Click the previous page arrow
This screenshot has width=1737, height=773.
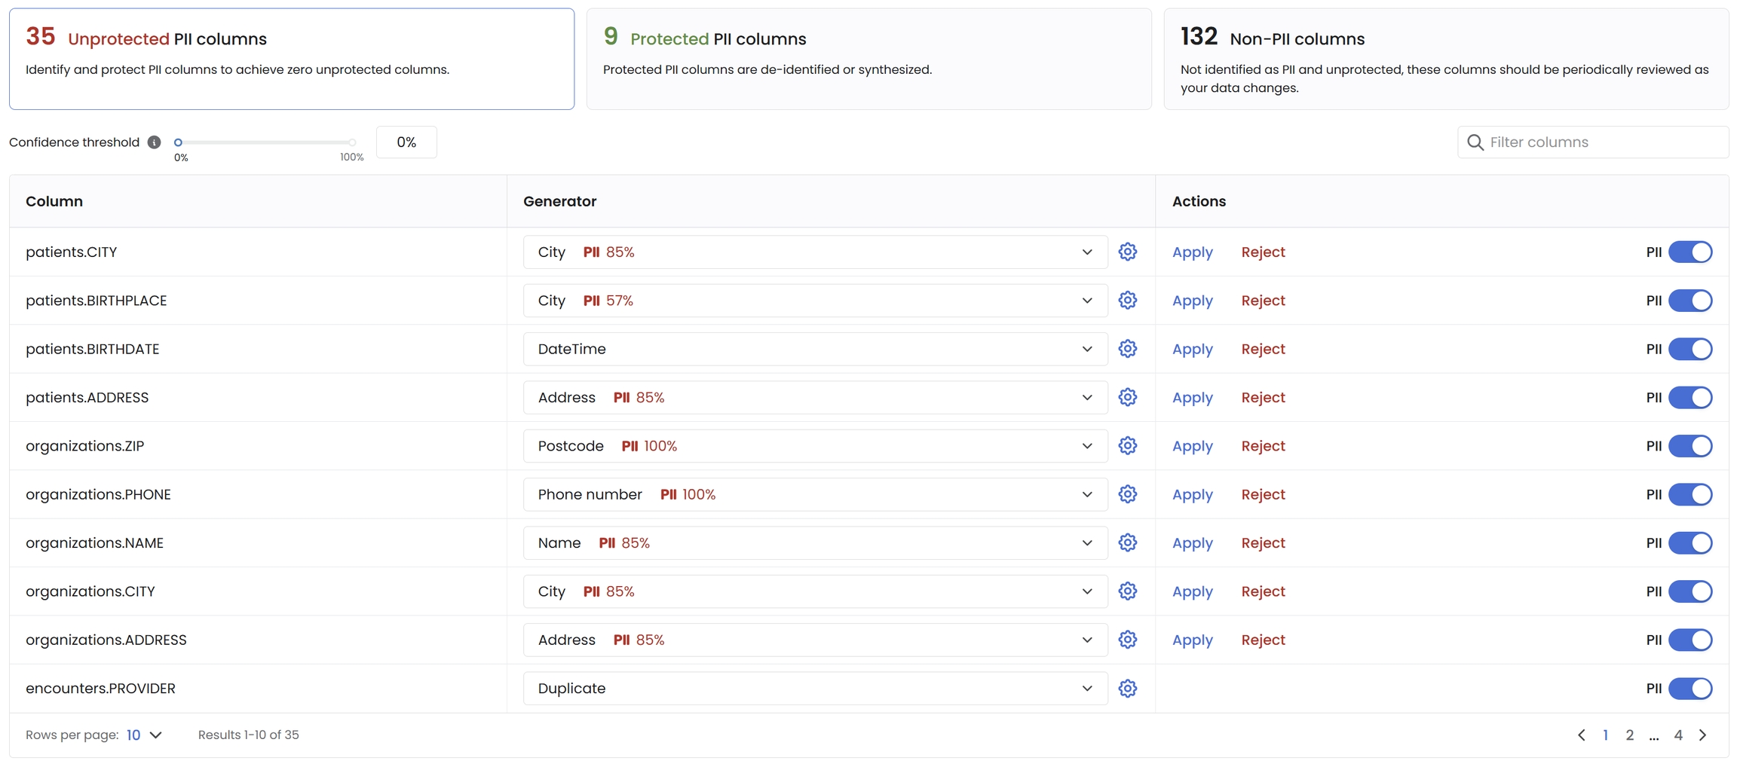pos(1581,735)
